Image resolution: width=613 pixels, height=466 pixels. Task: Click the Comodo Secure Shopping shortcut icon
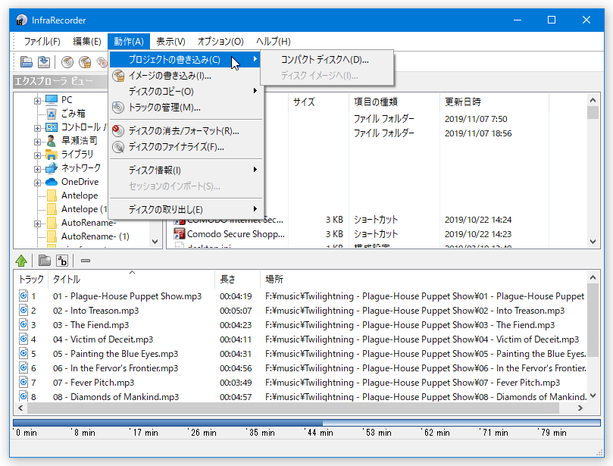(180, 234)
